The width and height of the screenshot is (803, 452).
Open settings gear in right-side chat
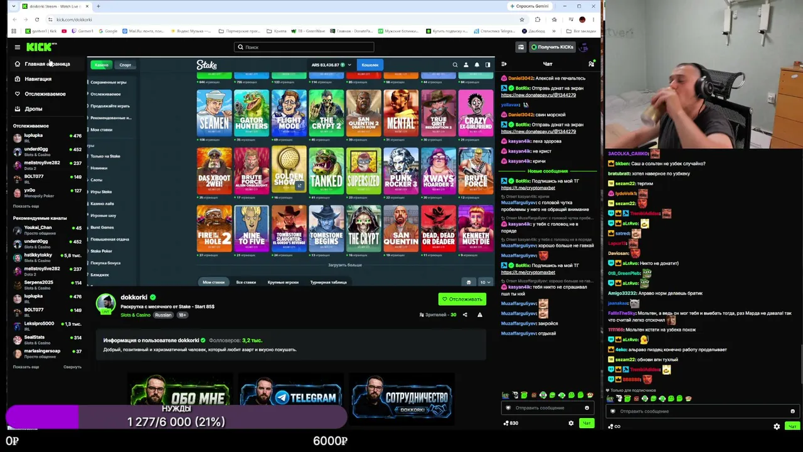coord(777,426)
